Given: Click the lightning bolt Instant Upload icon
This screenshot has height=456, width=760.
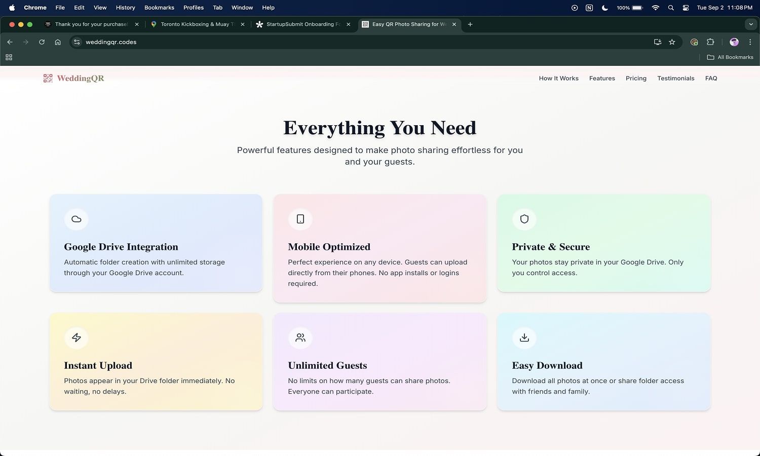Looking at the screenshot, I should pyautogui.click(x=77, y=338).
